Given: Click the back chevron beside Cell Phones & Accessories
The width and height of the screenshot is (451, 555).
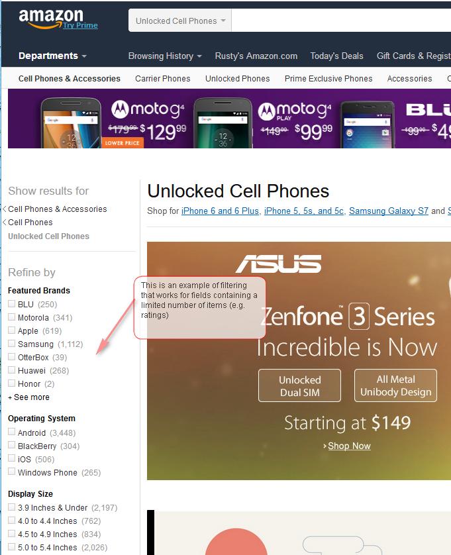Looking at the screenshot, I should click(x=5, y=209).
